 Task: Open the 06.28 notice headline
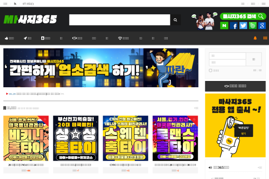(34, 94)
